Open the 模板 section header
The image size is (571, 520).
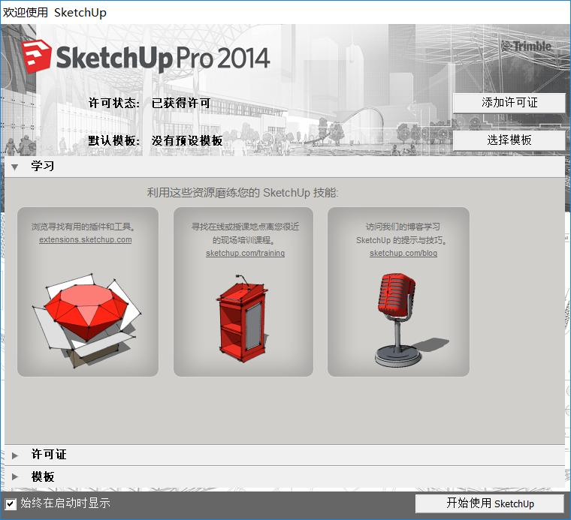point(285,476)
